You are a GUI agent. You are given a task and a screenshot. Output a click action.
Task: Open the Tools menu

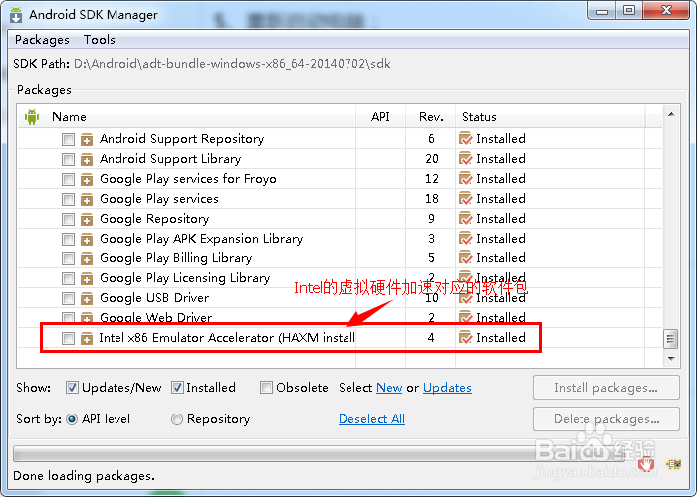pyautogui.click(x=100, y=40)
